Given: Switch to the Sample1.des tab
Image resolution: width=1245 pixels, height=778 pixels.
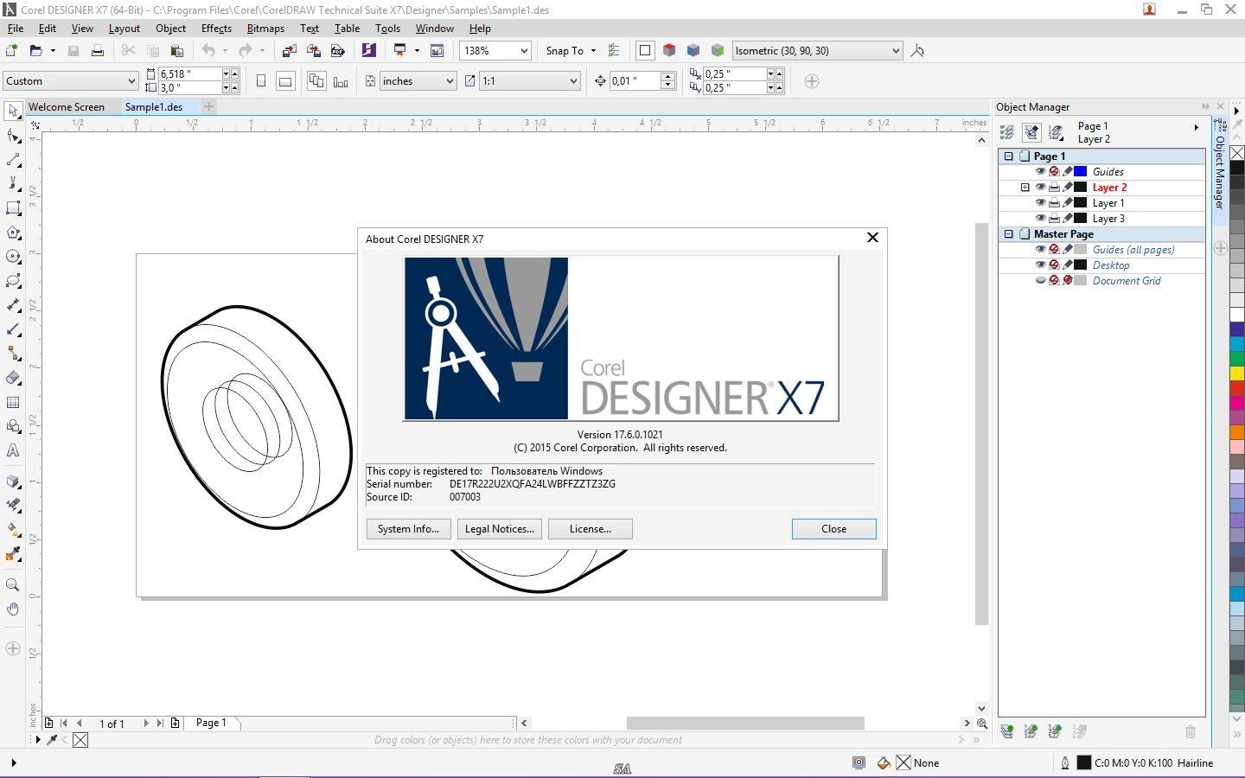Looking at the screenshot, I should coord(154,107).
